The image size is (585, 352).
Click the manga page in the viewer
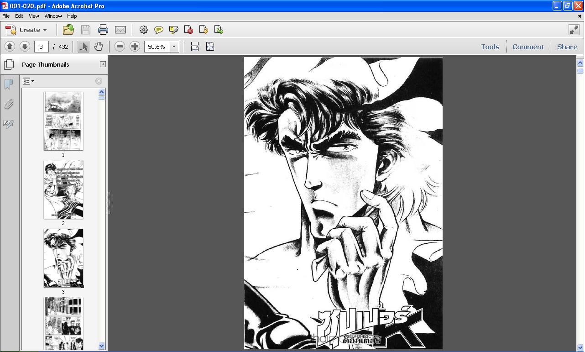pyautogui.click(x=343, y=203)
